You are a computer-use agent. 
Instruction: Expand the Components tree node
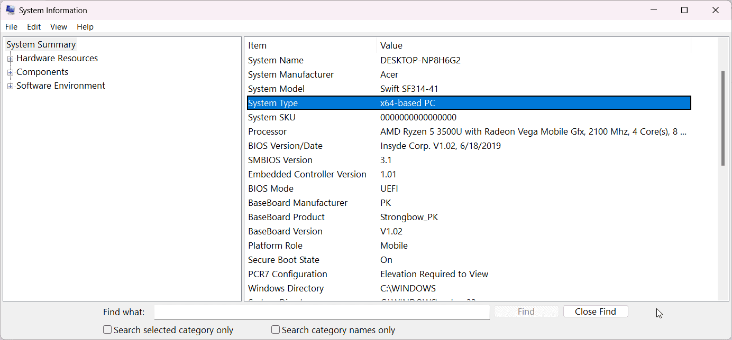pos(10,72)
